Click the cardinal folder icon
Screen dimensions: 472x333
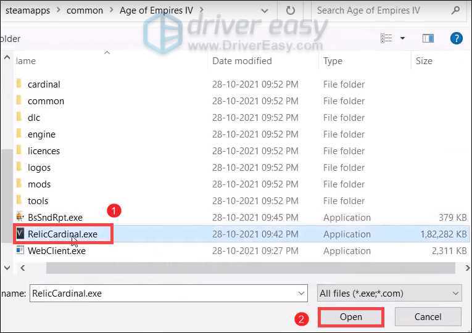(19, 84)
